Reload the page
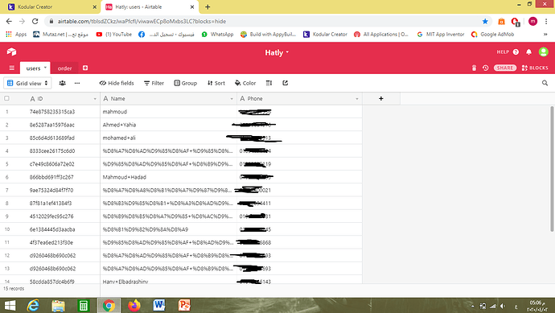The image size is (555, 313). click(x=35, y=21)
